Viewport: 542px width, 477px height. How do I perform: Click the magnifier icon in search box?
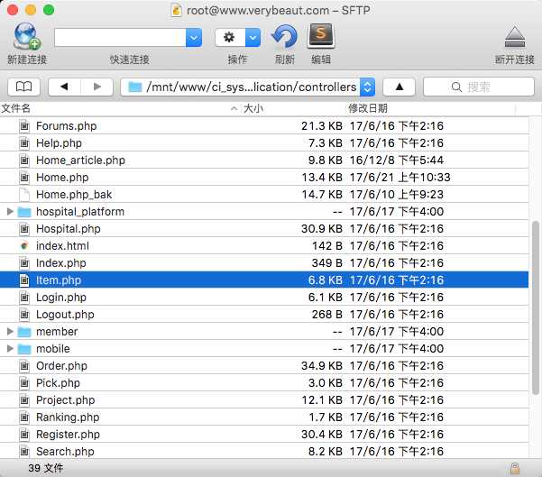coord(456,87)
